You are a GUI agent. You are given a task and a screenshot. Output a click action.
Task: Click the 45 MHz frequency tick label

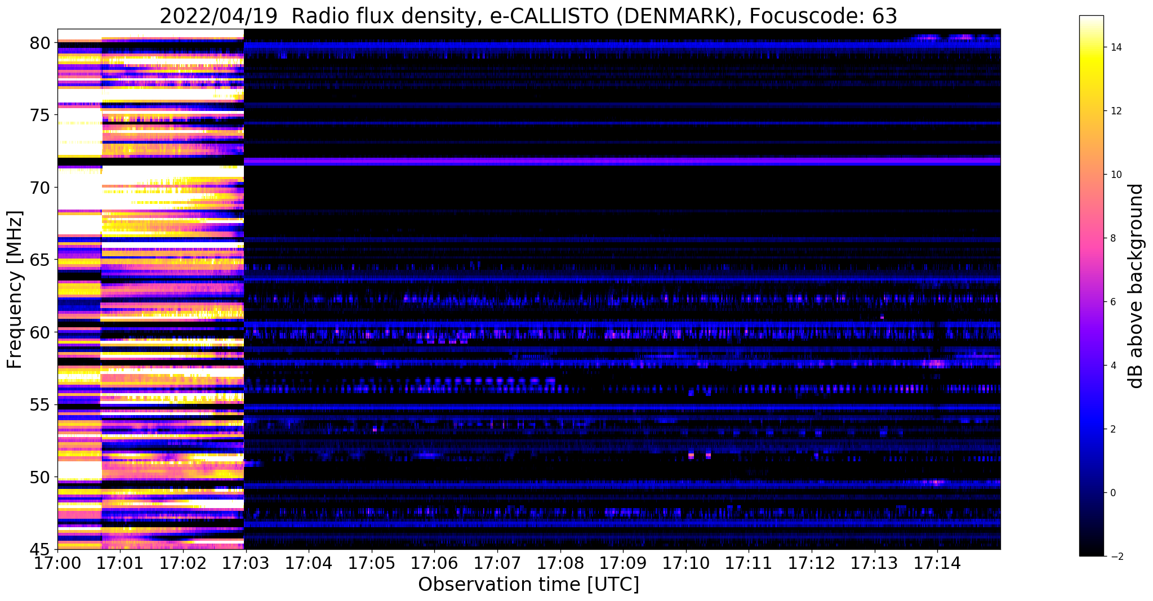coord(39,549)
